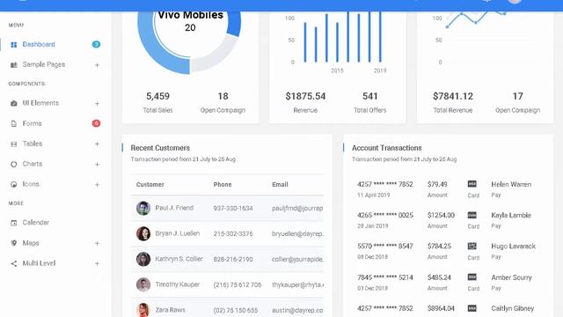Click the Recent Customers heading
This screenshot has width=563, height=317.
[x=160, y=148]
